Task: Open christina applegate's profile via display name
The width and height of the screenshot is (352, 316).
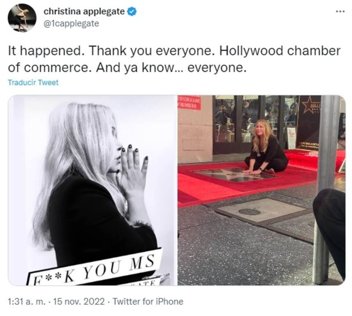Action: [84, 11]
